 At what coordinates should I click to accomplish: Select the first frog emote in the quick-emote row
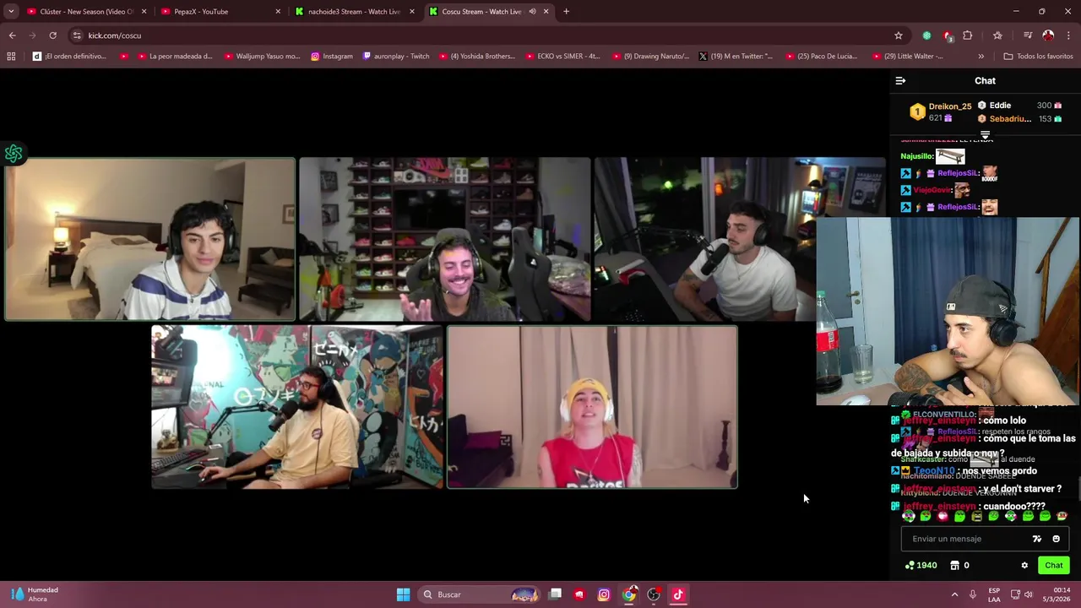click(x=909, y=516)
